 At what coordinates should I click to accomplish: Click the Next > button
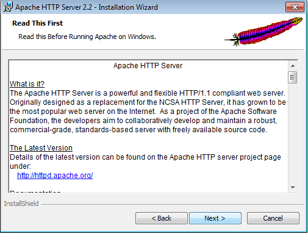coord(215,218)
